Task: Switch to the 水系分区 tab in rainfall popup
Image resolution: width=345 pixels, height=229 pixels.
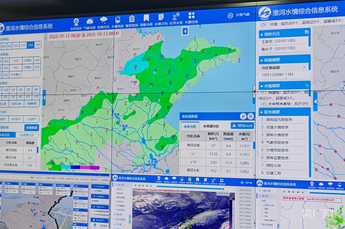Action: (190, 126)
